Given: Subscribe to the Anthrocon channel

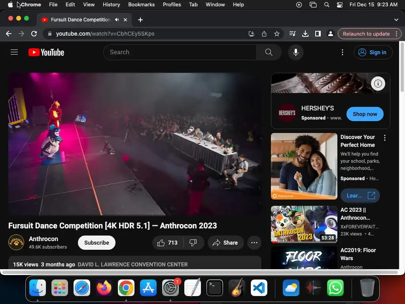Looking at the screenshot, I should pyautogui.click(x=97, y=243).
